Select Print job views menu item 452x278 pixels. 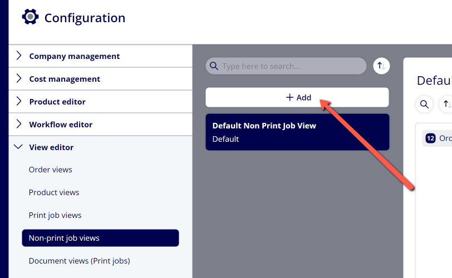pyautogui.click(x=55, y=215)
